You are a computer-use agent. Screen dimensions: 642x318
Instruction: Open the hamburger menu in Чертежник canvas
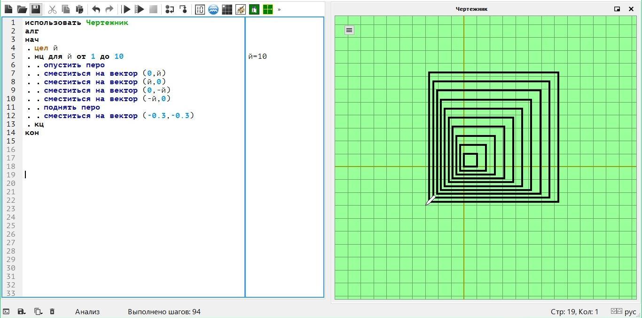coord(349,30)
